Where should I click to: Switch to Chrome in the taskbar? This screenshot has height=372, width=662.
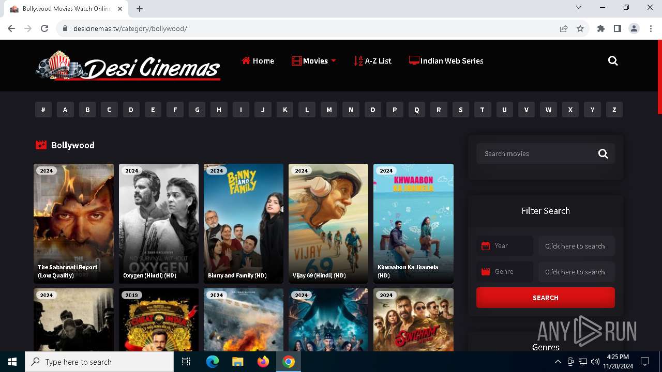click(x=289, y=362)
